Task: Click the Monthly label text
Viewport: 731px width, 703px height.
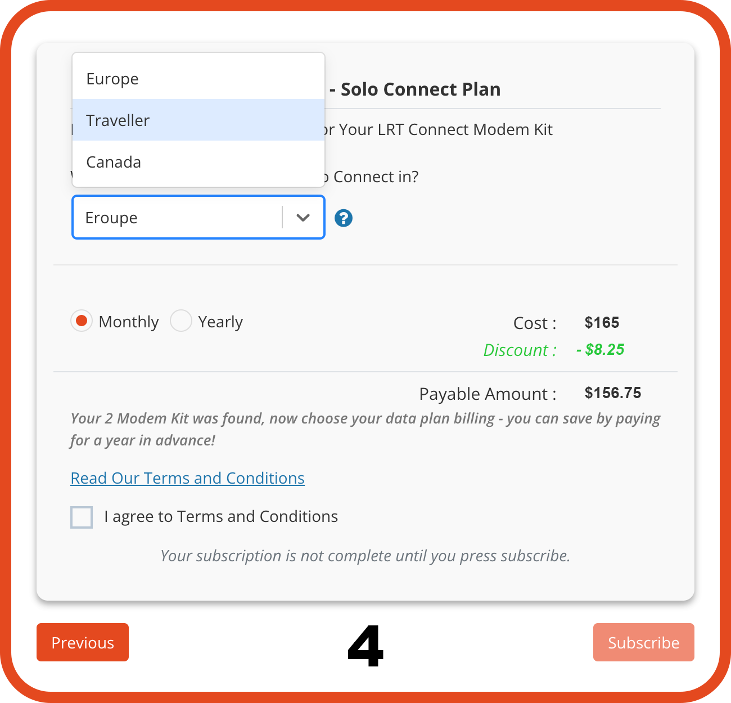Action: (x=129, y=322)
